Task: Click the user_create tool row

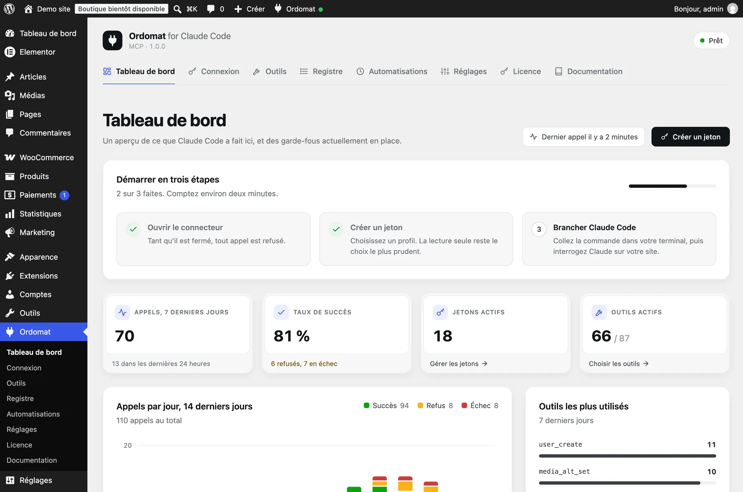Action: point(627,449)
